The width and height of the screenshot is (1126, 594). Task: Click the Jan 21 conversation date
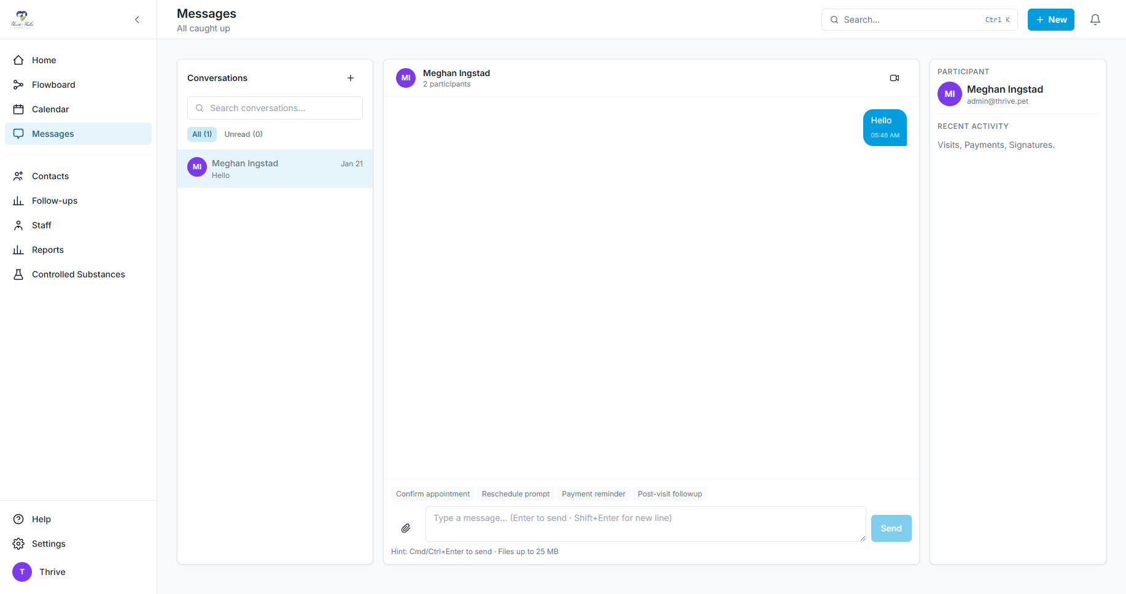[352, 164]
